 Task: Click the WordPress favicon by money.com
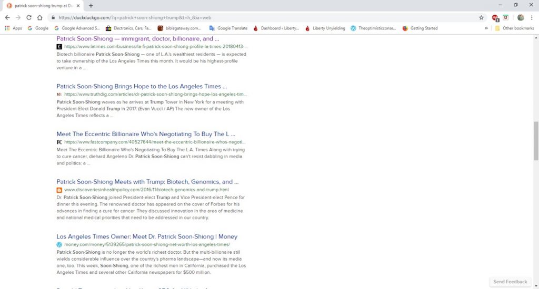[59, 245]
